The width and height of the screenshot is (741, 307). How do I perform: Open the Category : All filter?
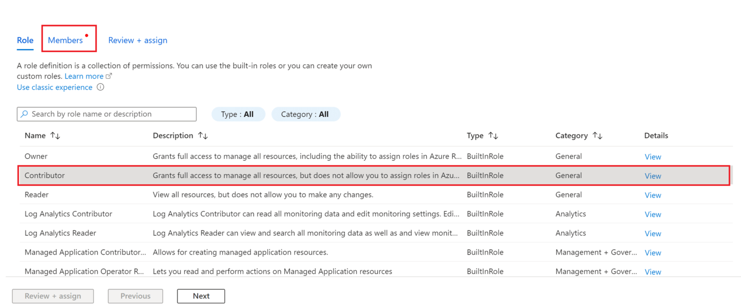[x=306, y=114]
